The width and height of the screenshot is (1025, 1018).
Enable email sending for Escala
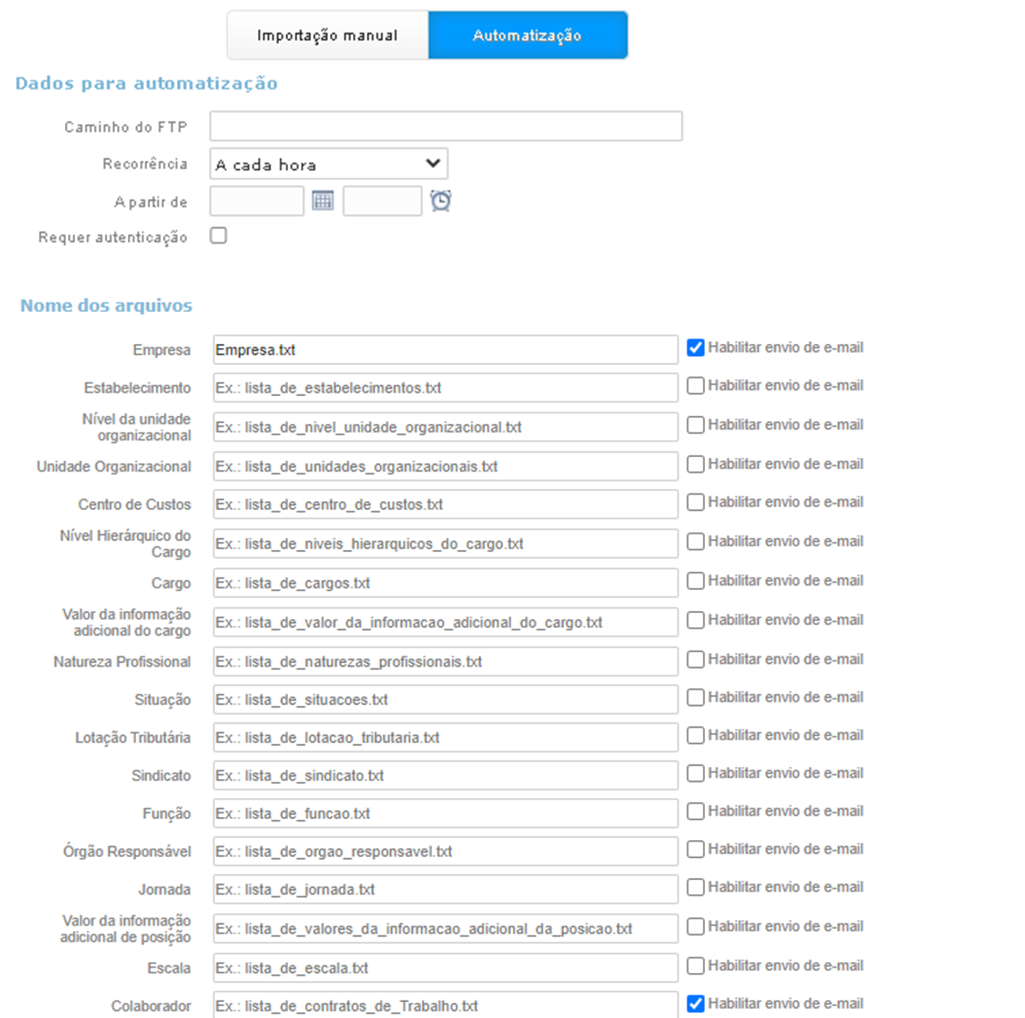[695, 966]
